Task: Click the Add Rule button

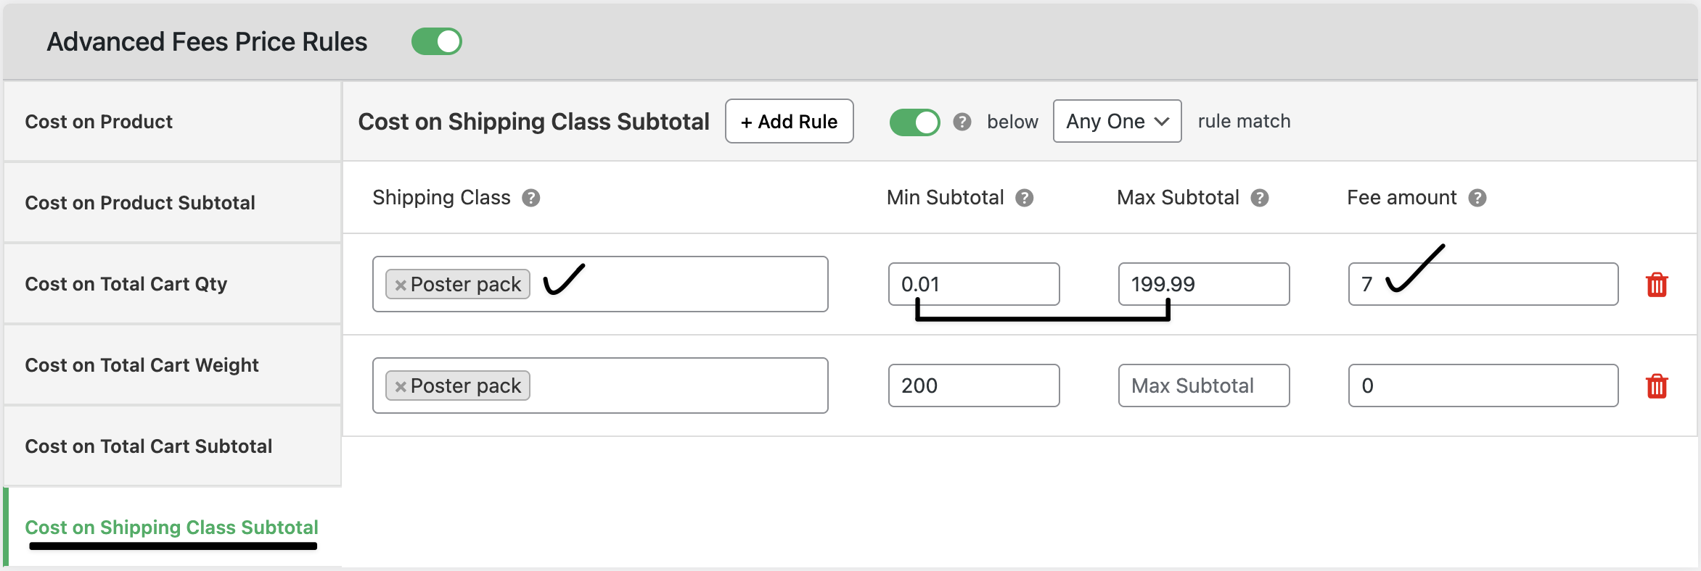Action: click(x=789, y=121)
